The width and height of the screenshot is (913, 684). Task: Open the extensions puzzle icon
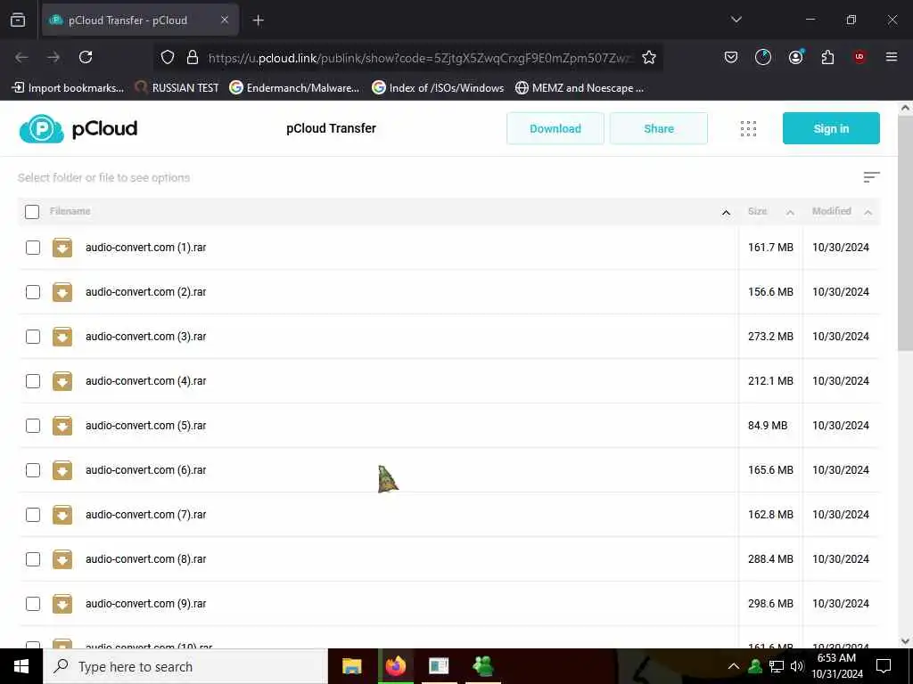point(827,57)
